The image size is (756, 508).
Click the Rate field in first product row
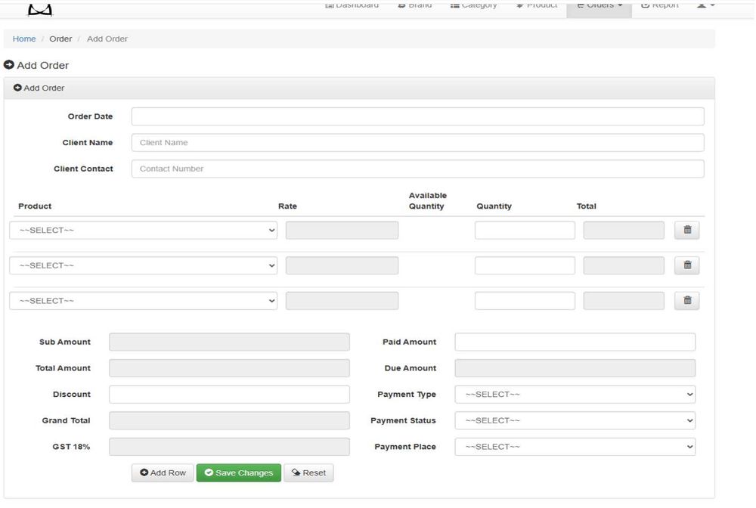[x=342, y=231]
